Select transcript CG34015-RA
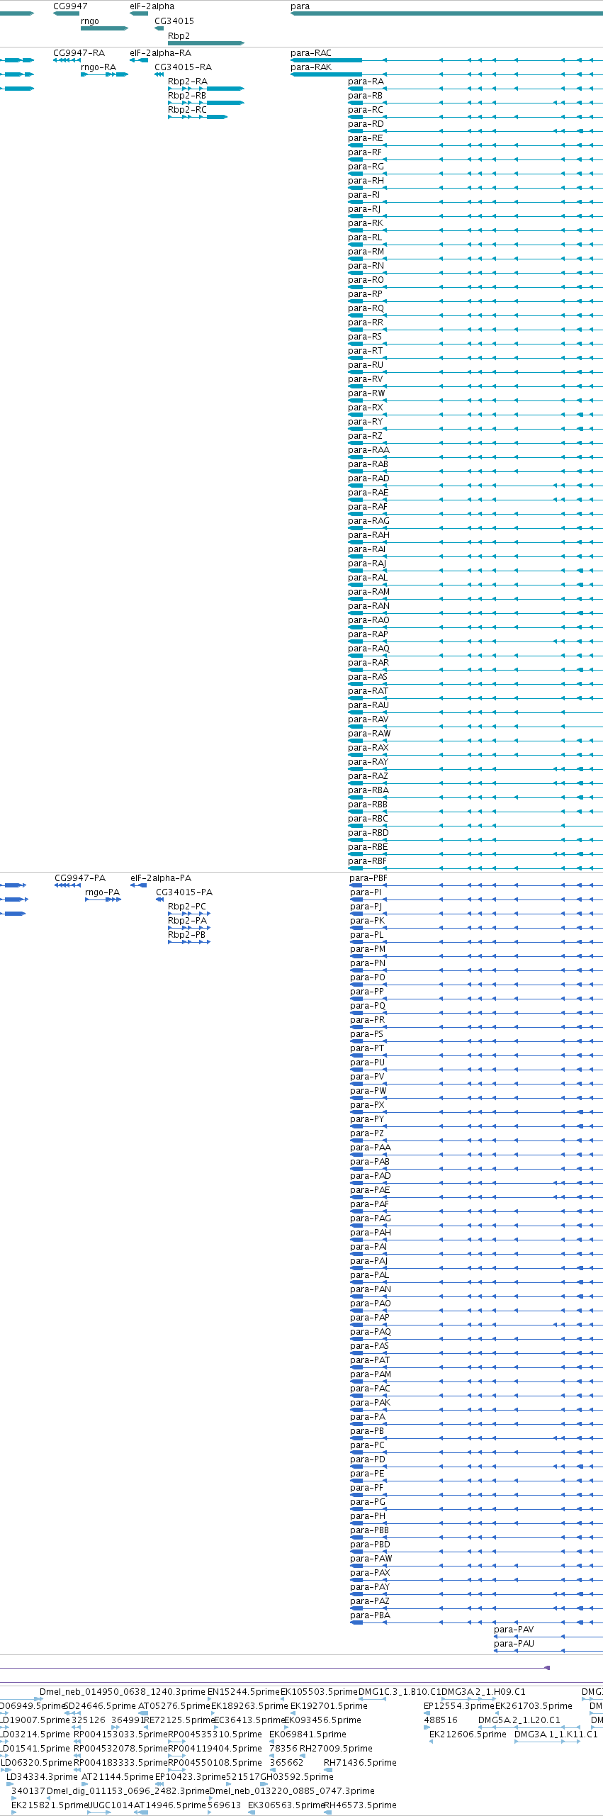 click(x=183, y=67)
